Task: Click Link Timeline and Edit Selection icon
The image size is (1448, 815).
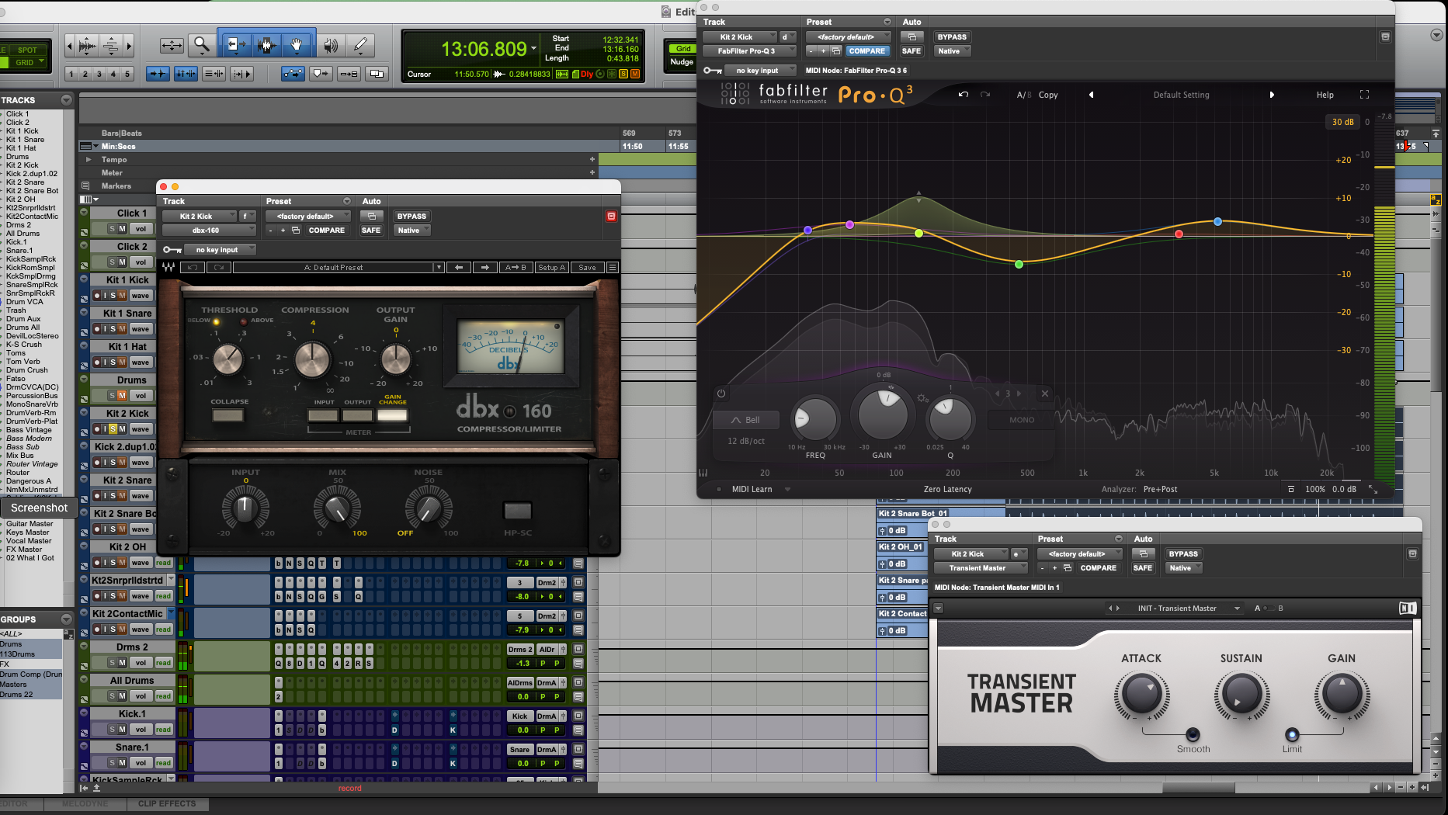Action: pyautogui.click(x=186, y=74)
